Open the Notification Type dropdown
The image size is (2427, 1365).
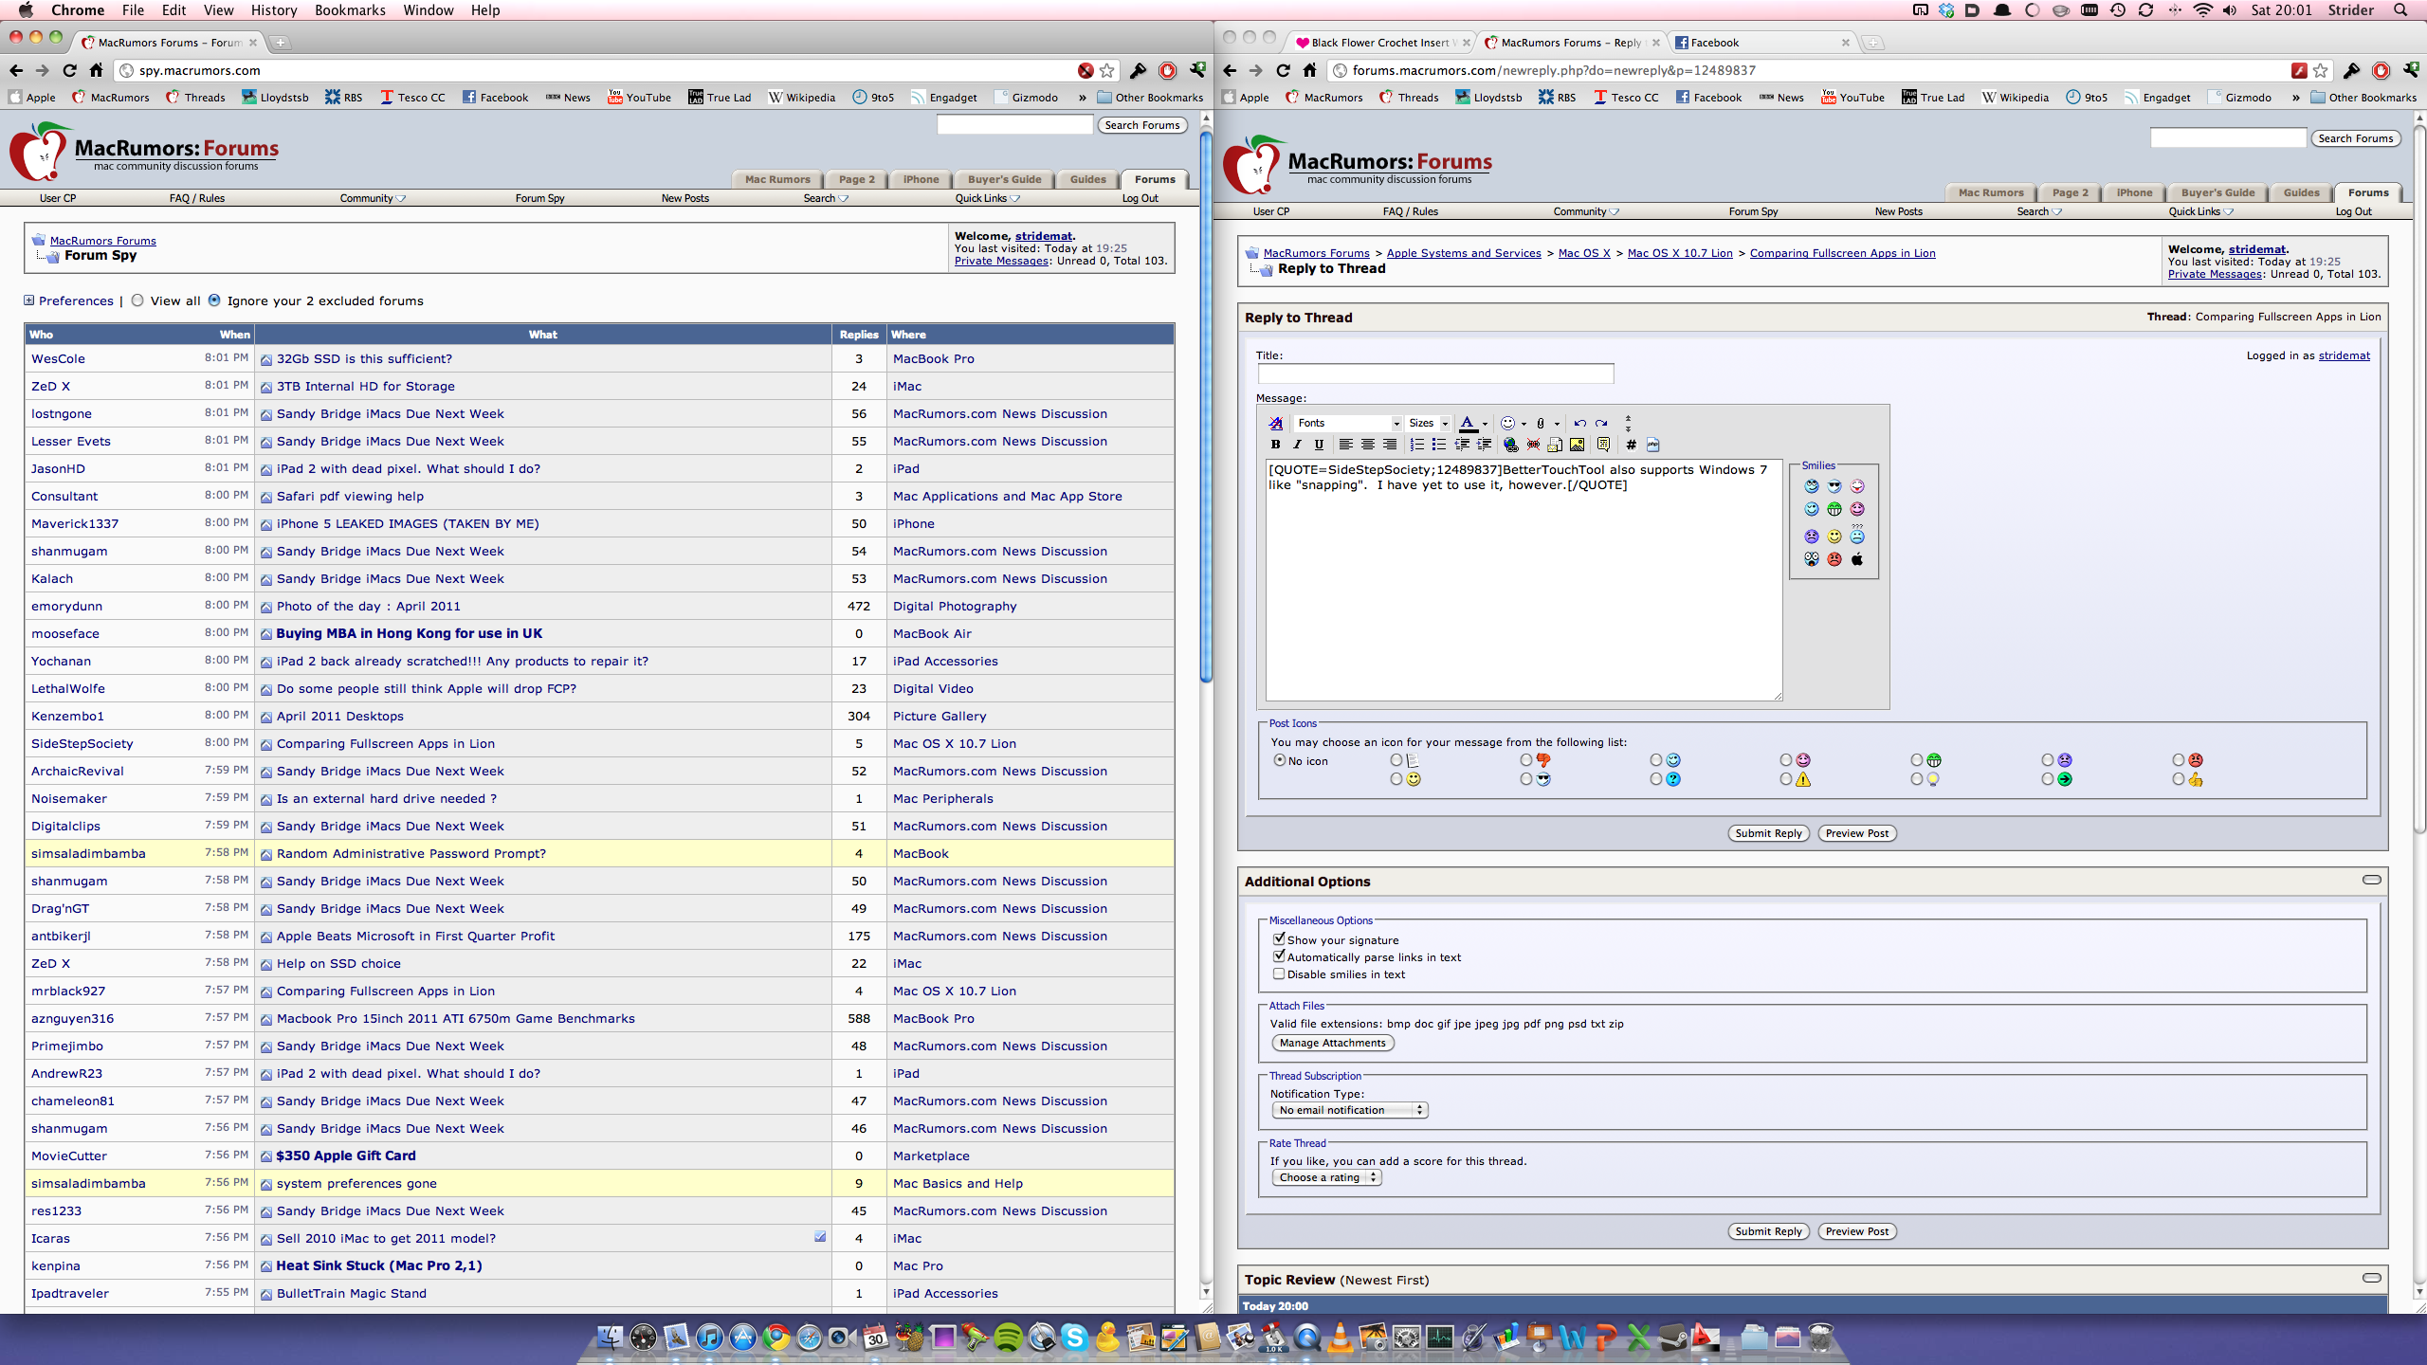pos(1349,1110)
